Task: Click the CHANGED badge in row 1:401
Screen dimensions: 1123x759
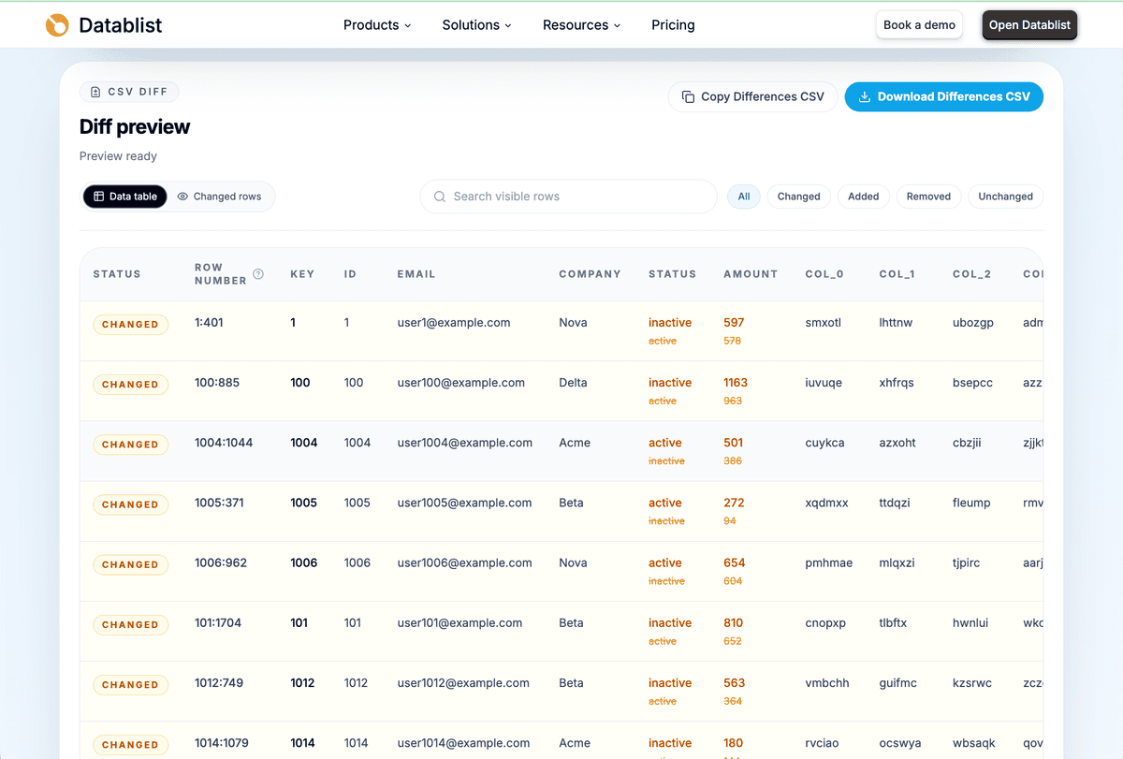Action: coord(131,325)
